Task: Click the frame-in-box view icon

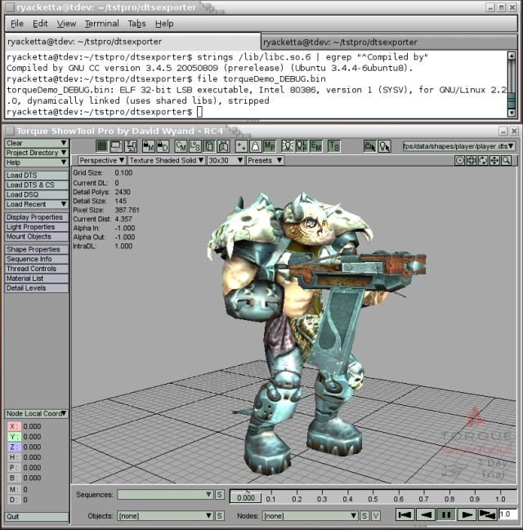Action: click(x=472, y=161)
